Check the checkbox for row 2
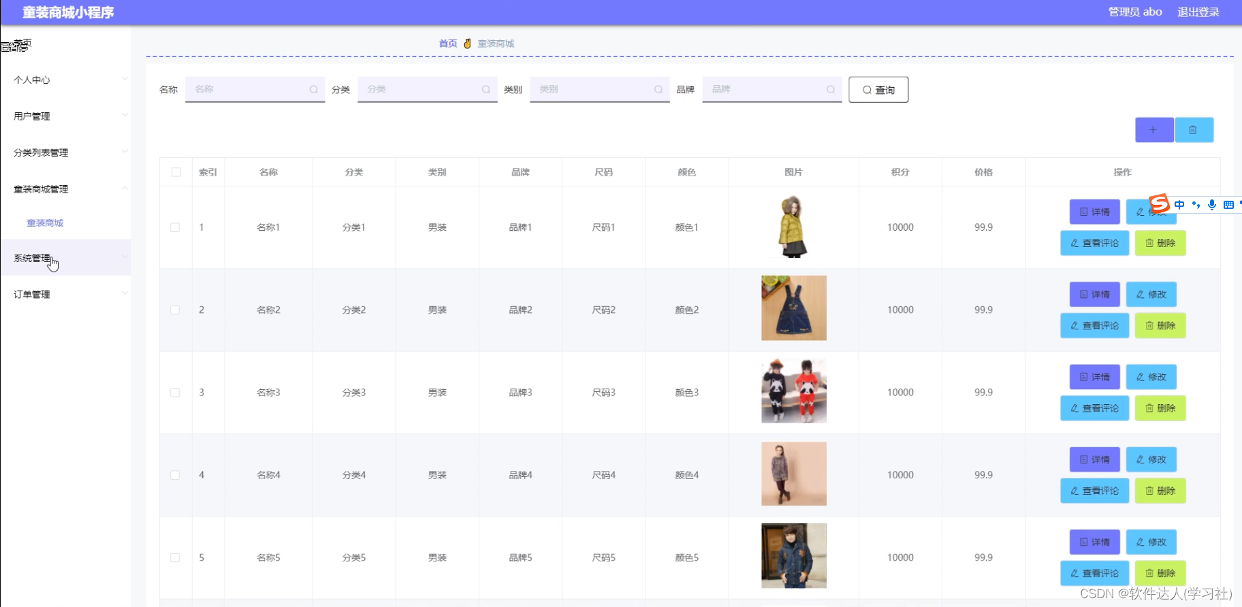Image resolution: width=1242 pixels, height=607 pixels. [x=175, y=310]
